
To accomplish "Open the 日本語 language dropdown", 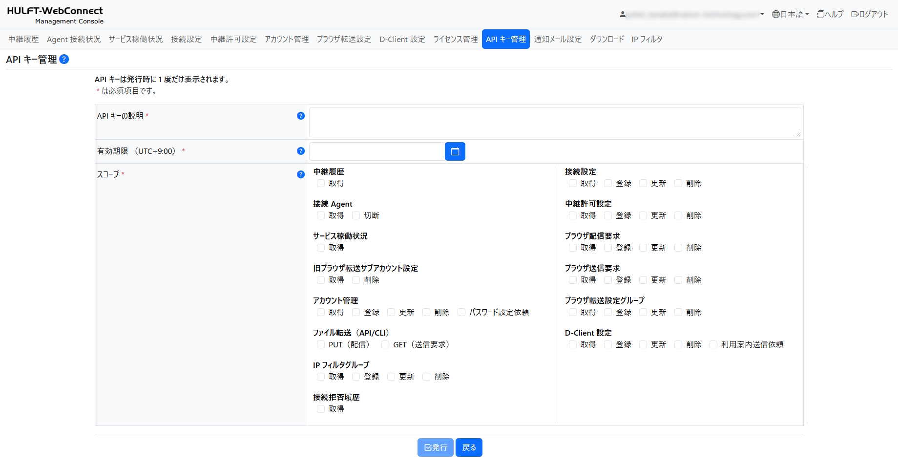I will pyautogui.click(x=790, y=14).
